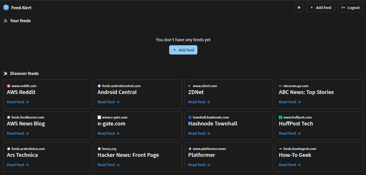Open Read feed link for HuffPost Tech
The image size is (366, 175).
[290, 133]
